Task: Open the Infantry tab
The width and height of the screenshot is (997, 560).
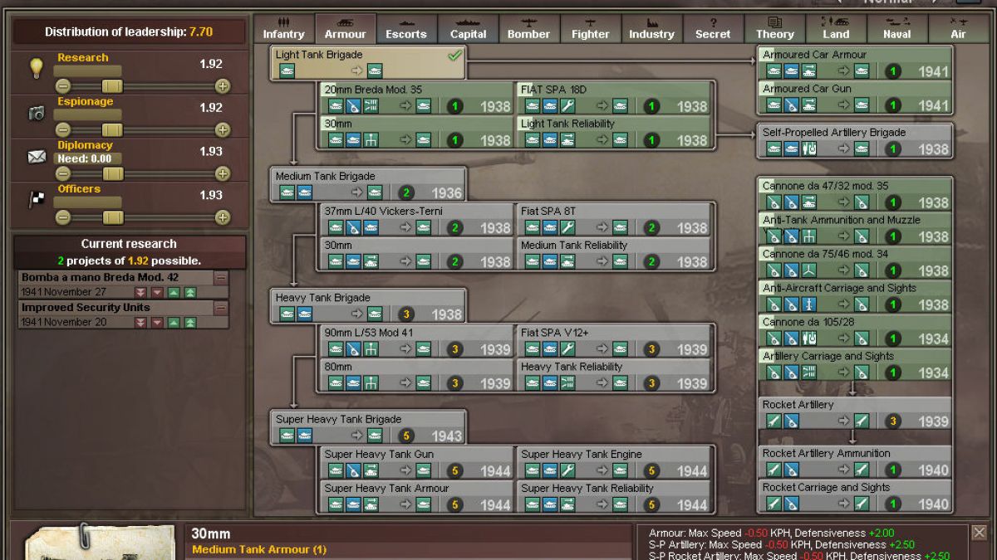Action: [x=284, y=28]
